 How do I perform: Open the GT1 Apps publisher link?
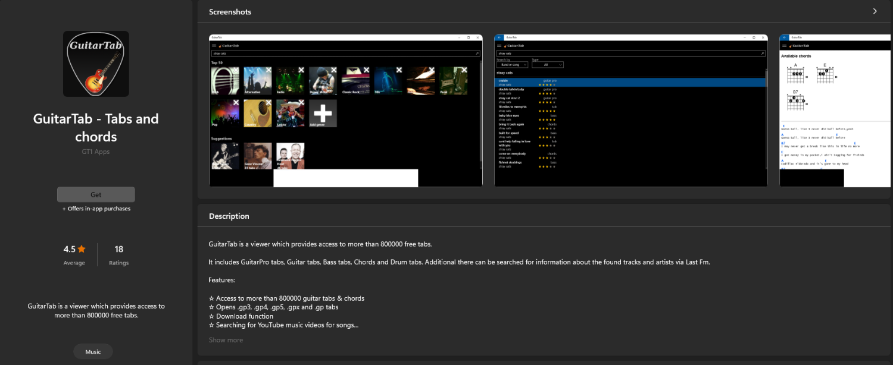[x=96, y=152]
